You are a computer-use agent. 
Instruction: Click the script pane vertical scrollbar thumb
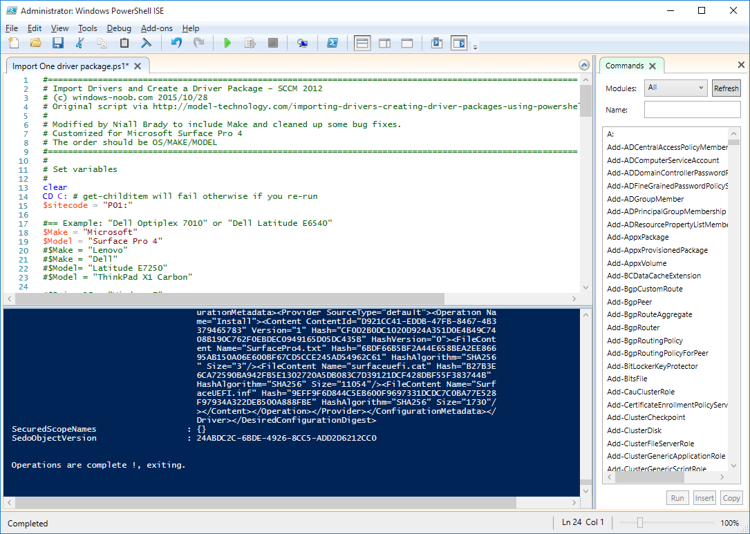pos(585,100)
